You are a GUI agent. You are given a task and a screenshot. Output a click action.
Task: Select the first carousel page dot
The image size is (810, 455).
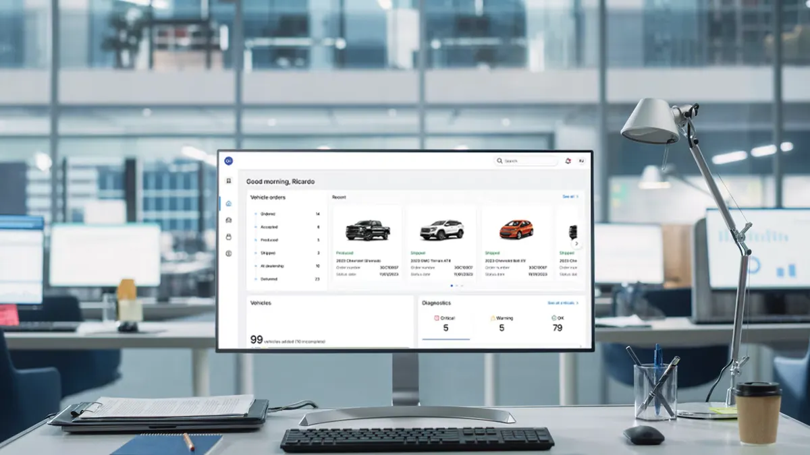tap(452, 286)
